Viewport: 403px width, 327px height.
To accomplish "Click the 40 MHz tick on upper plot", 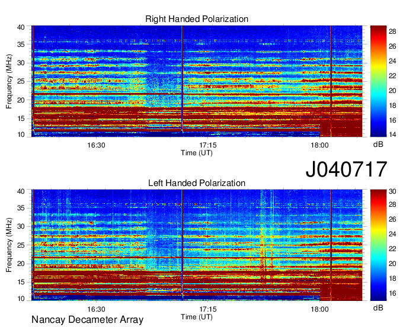I will coord(21,27).
